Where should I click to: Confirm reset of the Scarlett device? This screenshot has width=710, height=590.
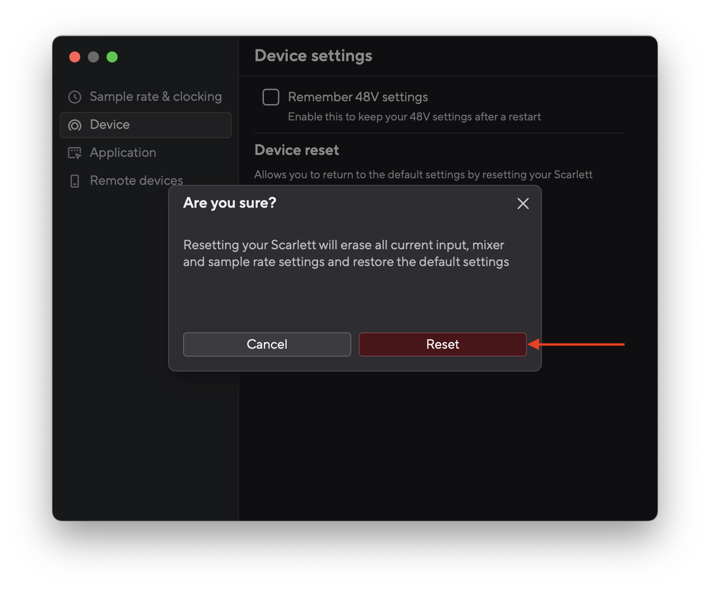(x=442, y=344)
